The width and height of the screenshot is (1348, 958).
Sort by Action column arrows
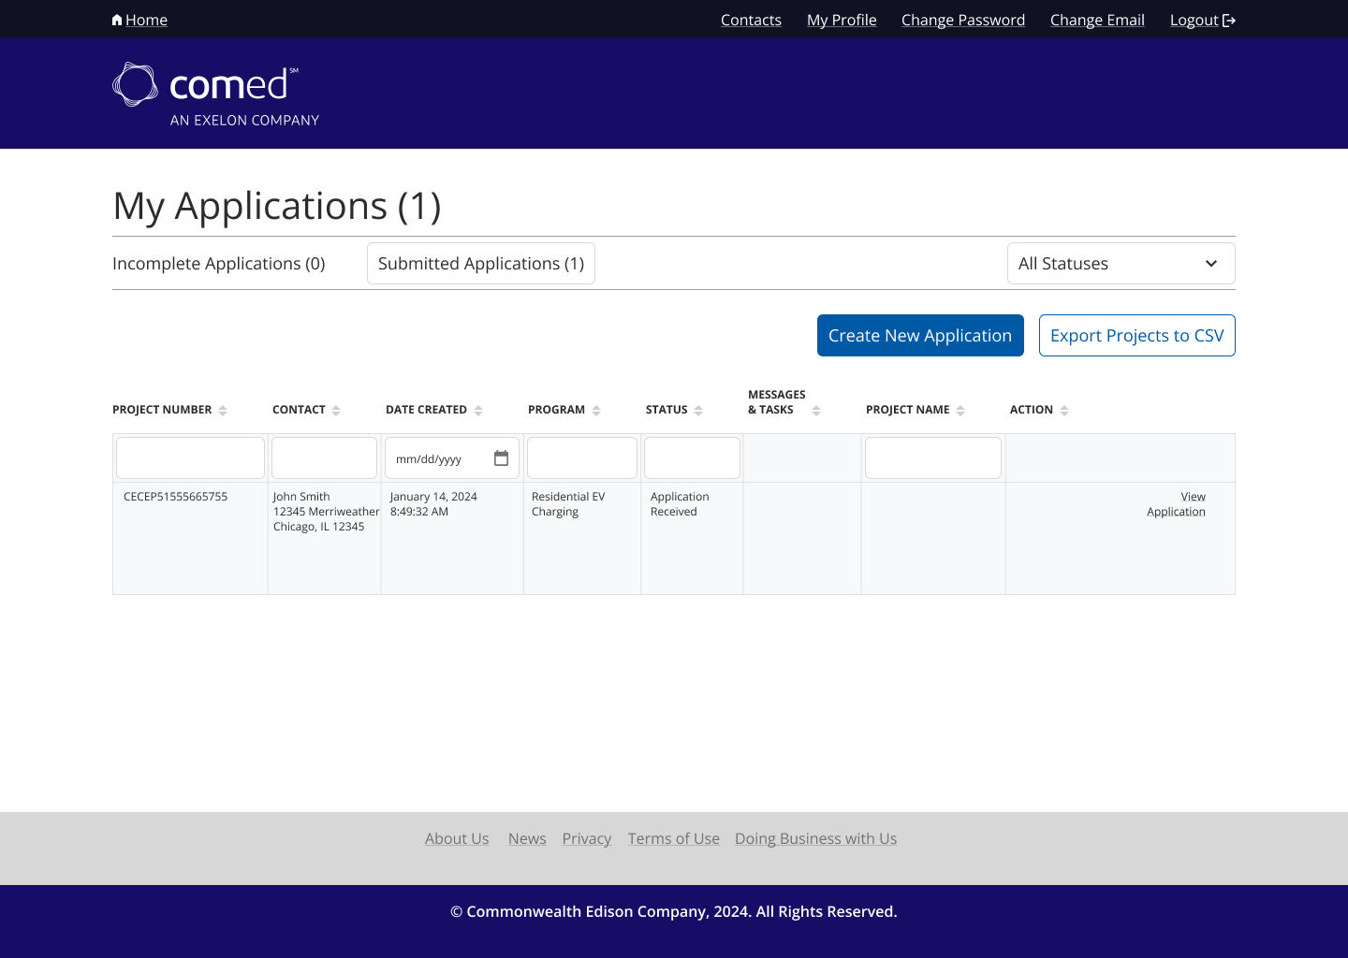(1064, 411)
